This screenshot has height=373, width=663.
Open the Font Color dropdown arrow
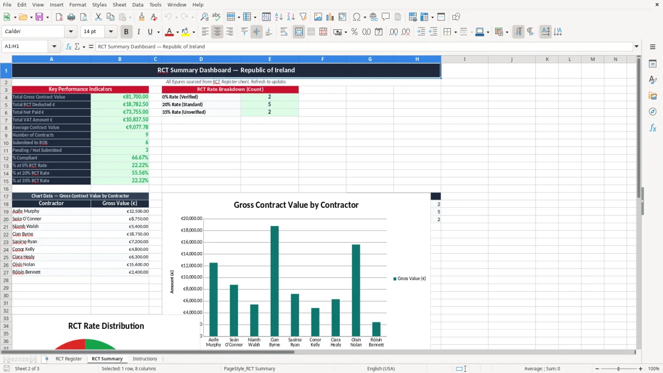coord(177,32)
